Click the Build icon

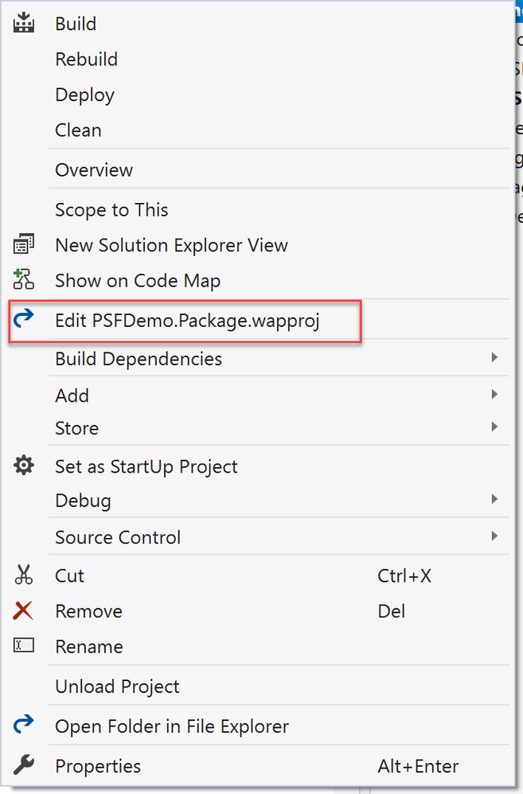click(x=23, y=23)
